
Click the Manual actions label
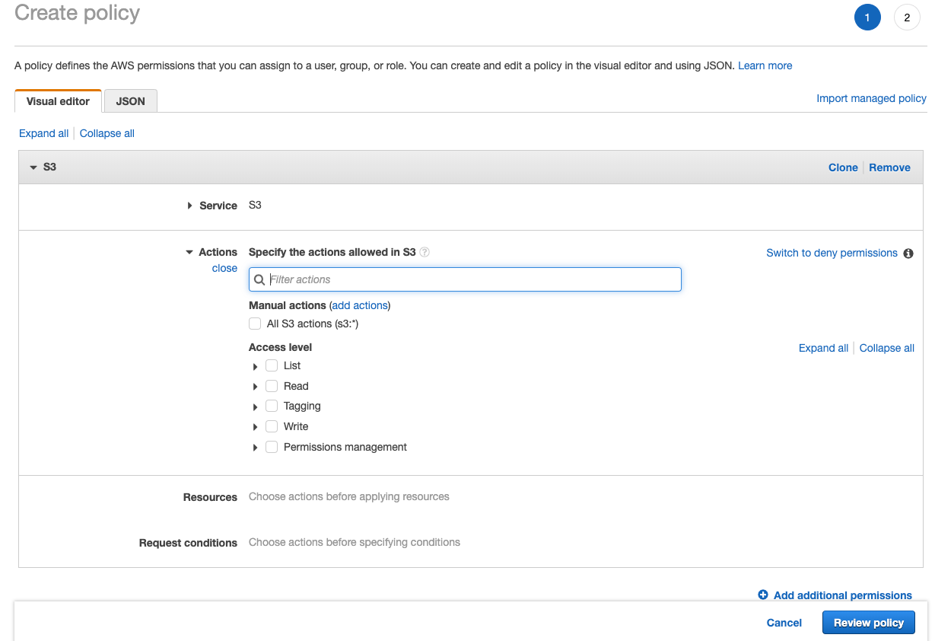288,305
